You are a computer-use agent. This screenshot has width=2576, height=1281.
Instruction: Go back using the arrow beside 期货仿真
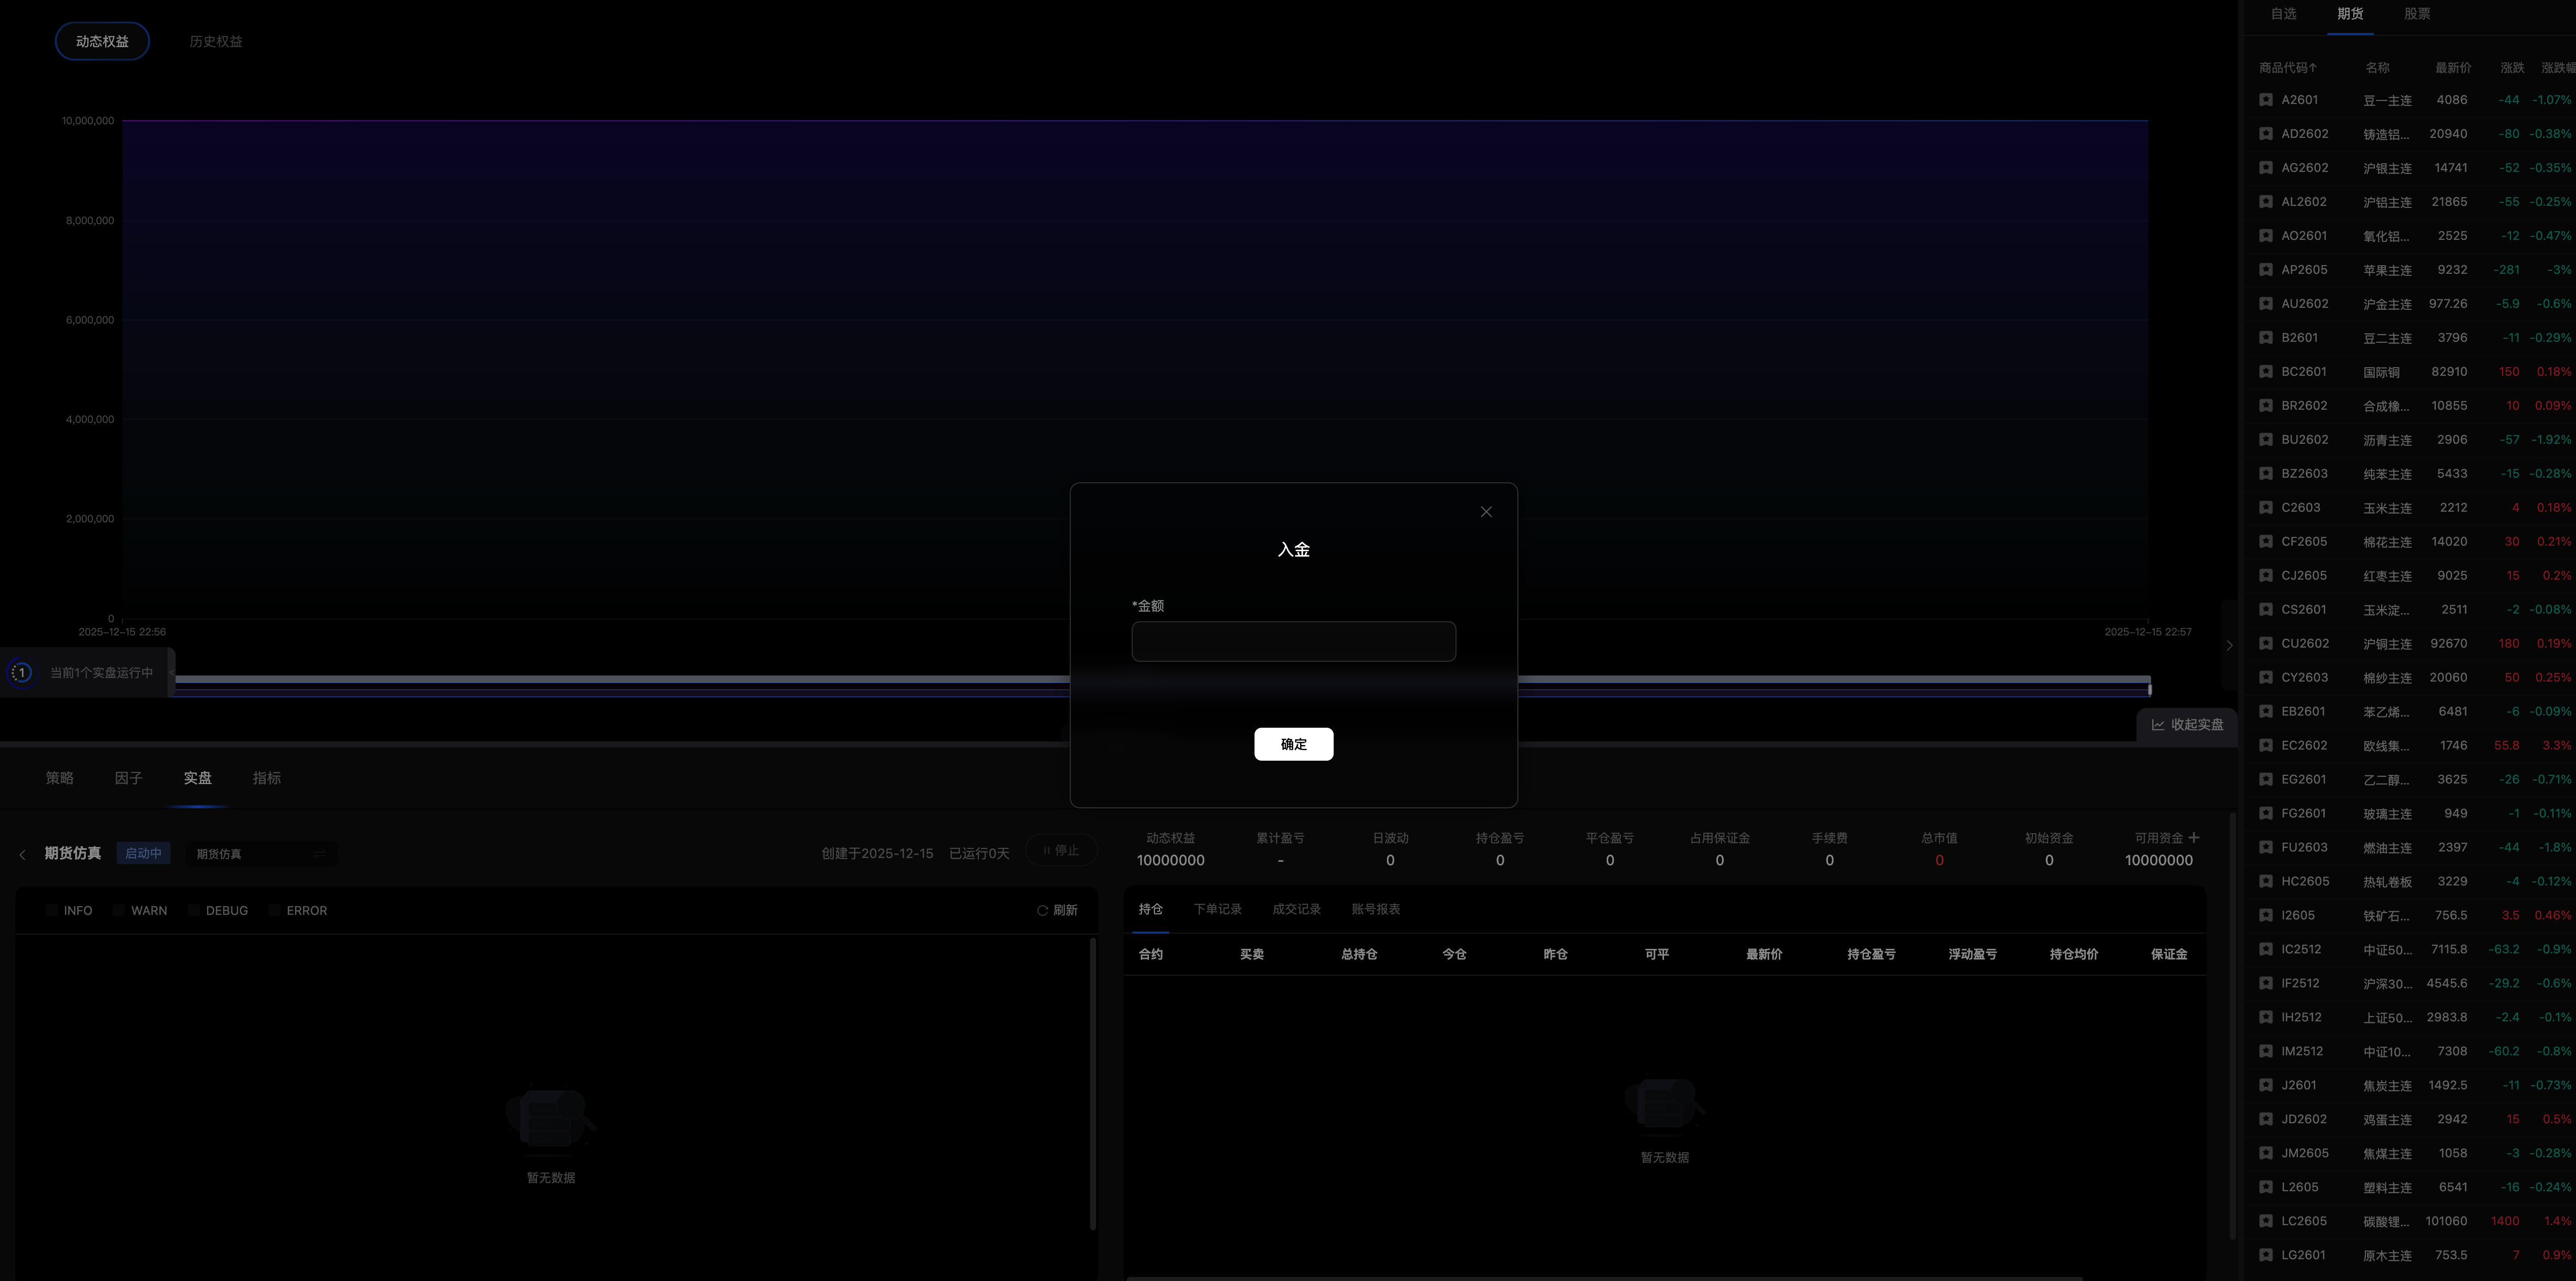[x=23, y=855]
